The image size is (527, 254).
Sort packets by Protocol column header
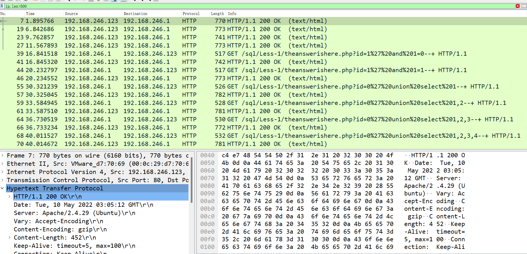[x=195, y=14]
